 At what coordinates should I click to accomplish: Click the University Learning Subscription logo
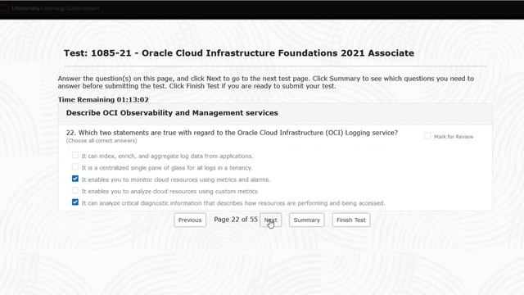tap(50, 8)
